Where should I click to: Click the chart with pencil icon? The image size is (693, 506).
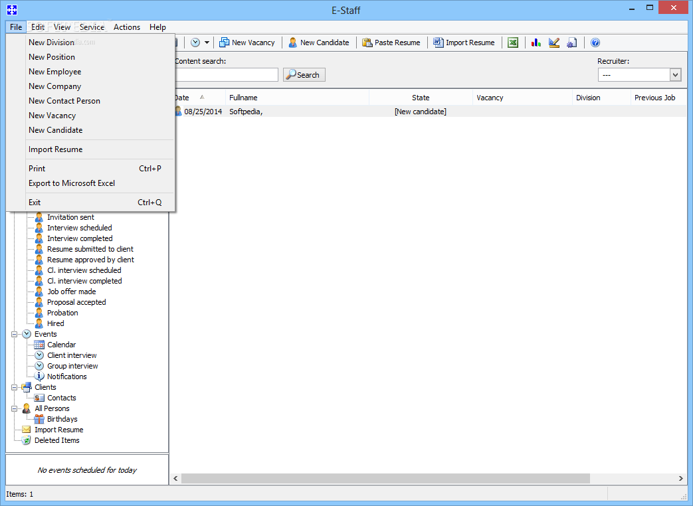pyautogui.click(x=553, y=42)
